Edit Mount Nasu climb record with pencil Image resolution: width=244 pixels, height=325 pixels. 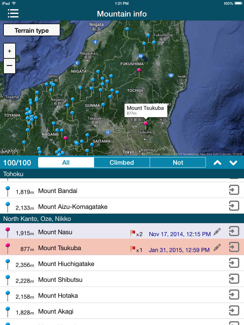coord(217,232)
